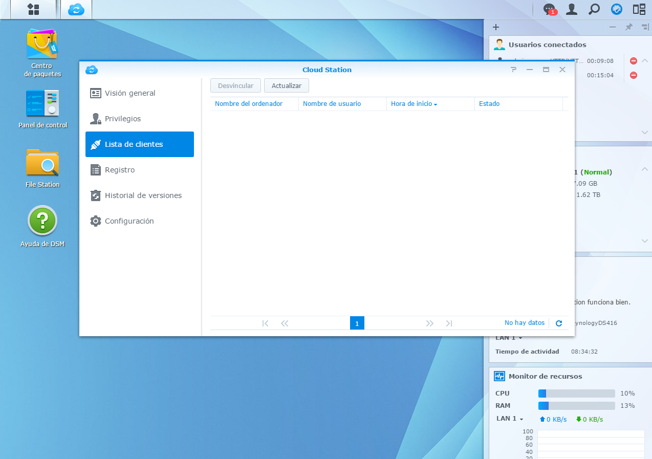
Task: Select Visión general in sidebar
Action: point(140,93)
